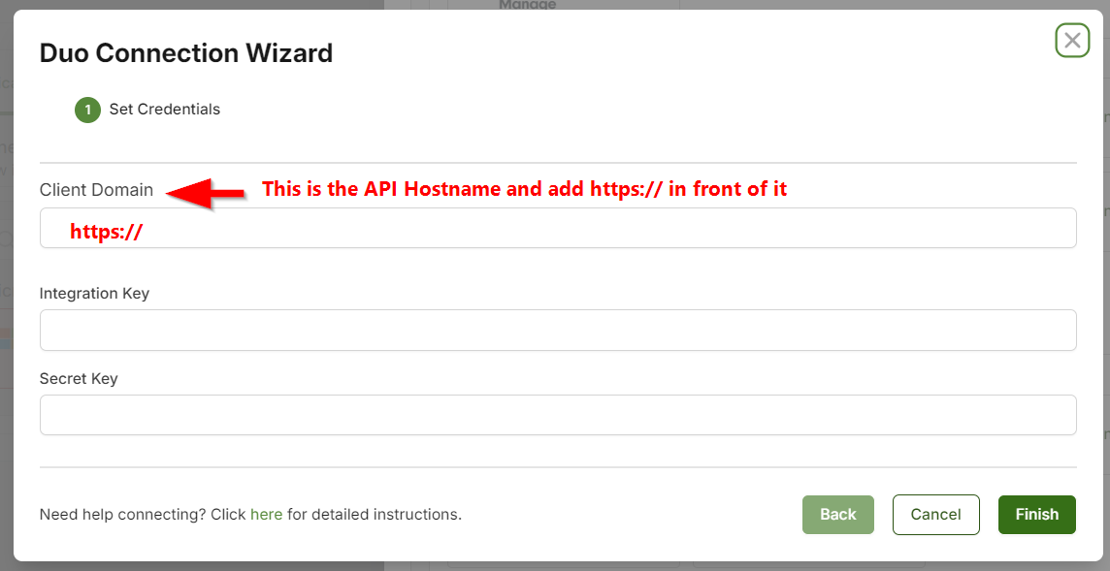Viewport: 1110px width, 571px height.
Task: Open the "here" detailed instructions link
Action: click(x=266, y=515)
